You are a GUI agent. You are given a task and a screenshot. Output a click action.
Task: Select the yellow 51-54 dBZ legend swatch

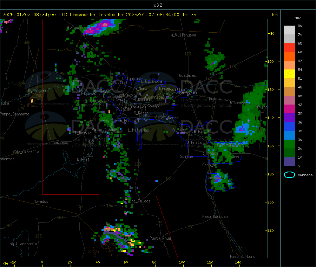pos(289,74)
